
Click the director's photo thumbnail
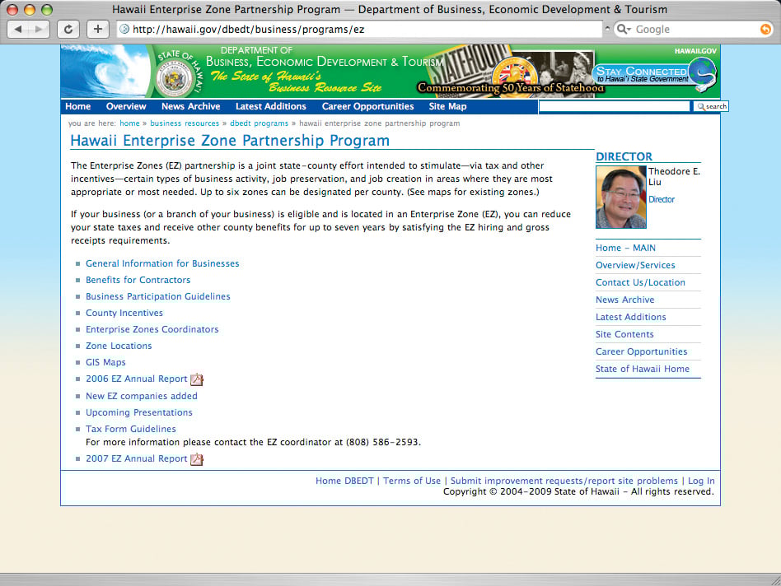pyautogui.click(x=621, y=198)
